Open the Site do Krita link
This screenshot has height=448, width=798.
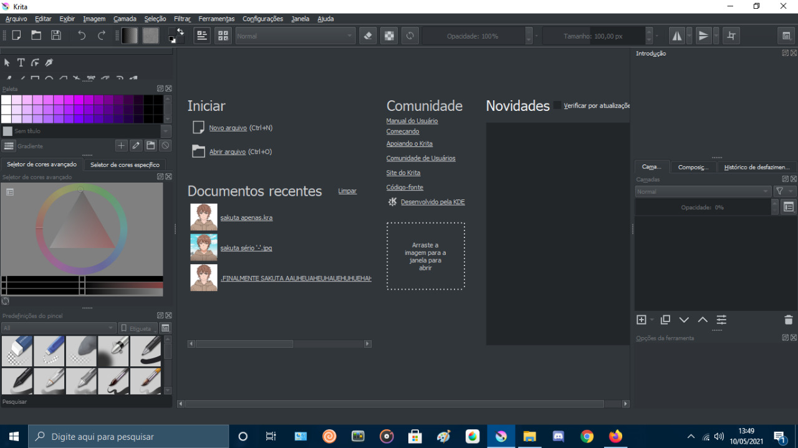(x=403, y=173)
